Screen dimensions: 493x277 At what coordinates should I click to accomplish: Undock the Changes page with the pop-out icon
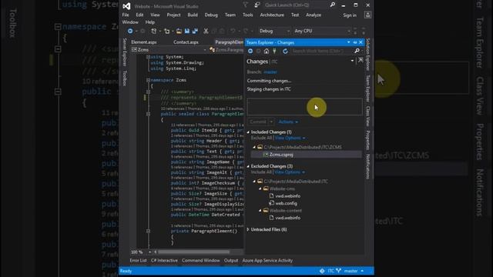pos(361,60)
